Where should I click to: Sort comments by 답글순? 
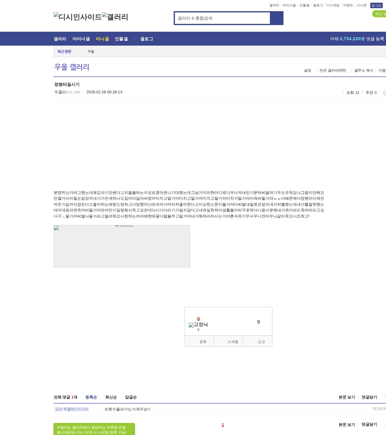[131, 397]
